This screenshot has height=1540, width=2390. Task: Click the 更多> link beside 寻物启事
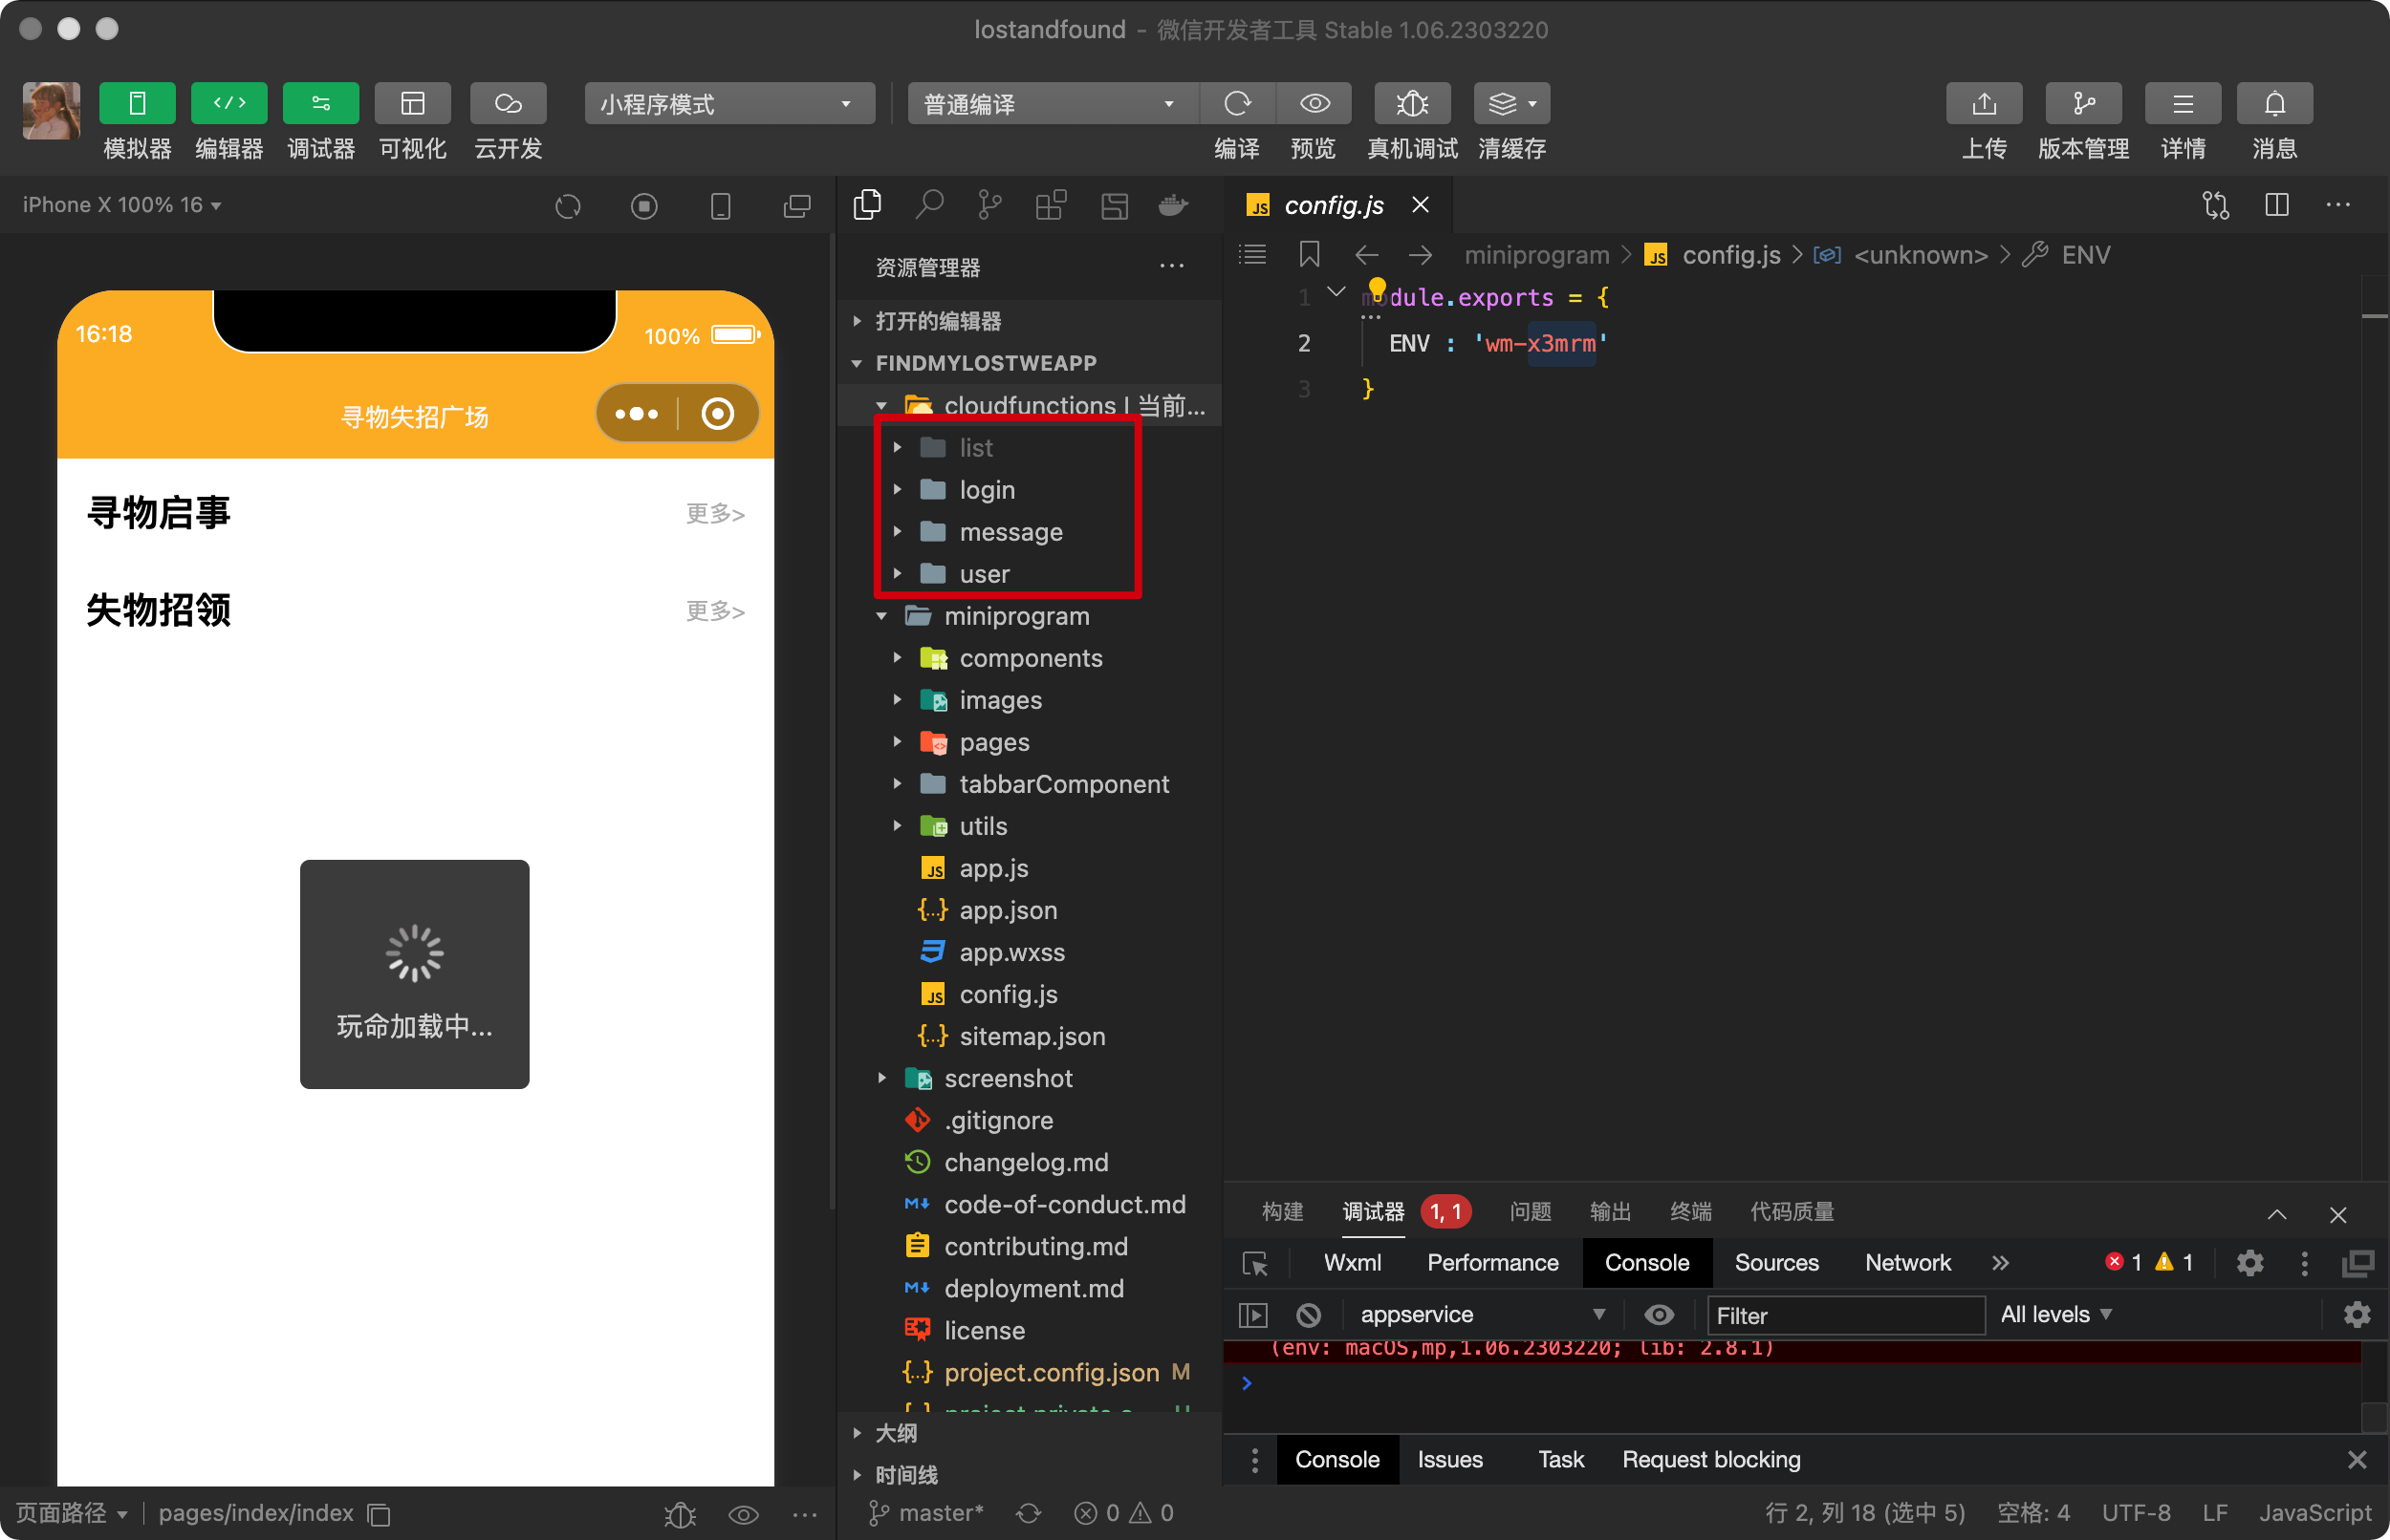coord(714,514)
